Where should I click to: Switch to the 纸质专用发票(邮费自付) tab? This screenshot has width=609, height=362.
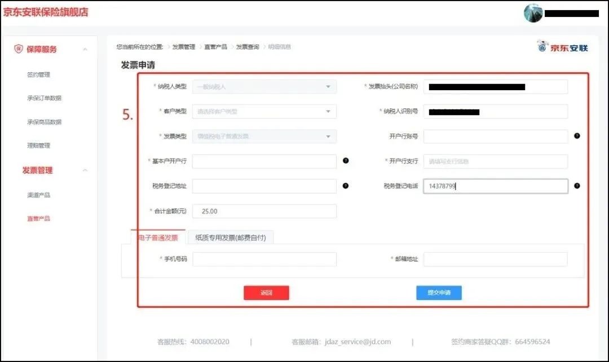coord(232,237)
